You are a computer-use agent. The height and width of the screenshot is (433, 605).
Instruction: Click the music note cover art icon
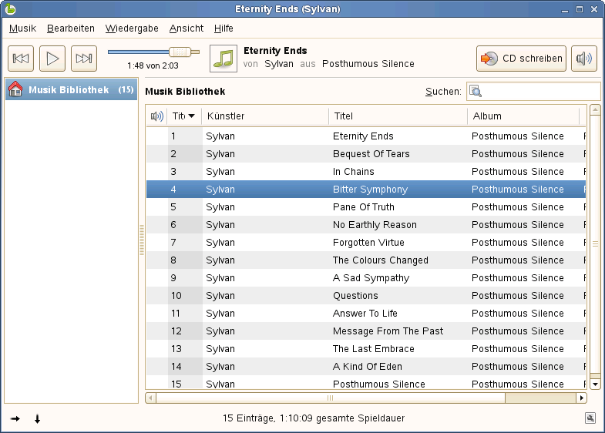(x=224, y=59)
